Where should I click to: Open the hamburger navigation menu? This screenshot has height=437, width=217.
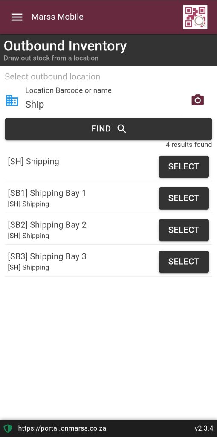[x=17, y=17]
